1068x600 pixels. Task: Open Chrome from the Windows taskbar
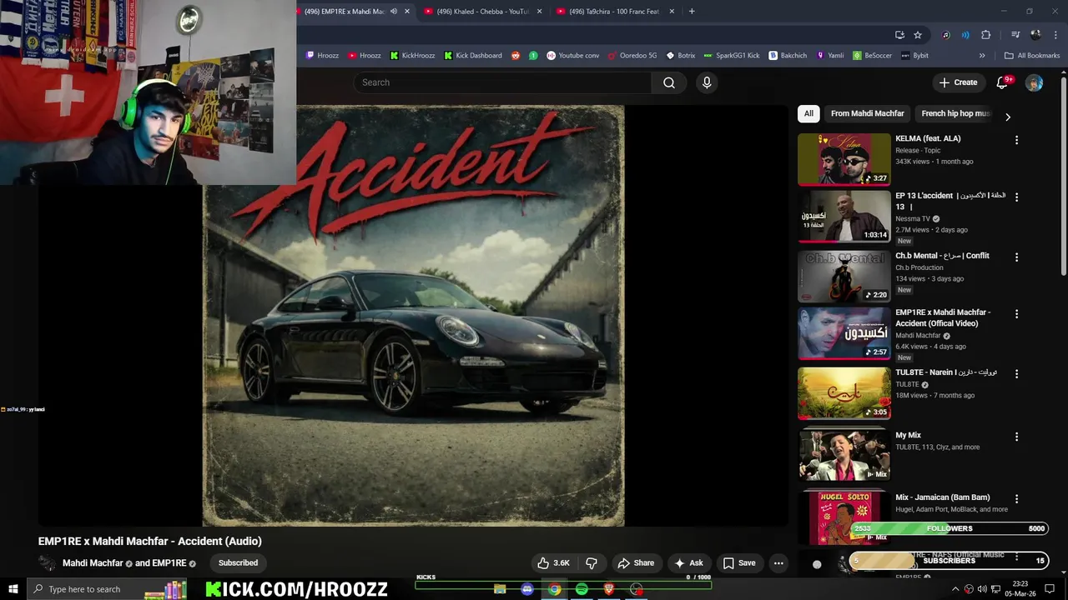pos(554,589)
